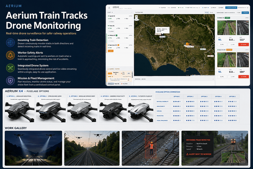The width and height of the screenshot is (253, 169).
Task: Select Option 1 Angular Industrial fuselage image
Action: [20, 112]
